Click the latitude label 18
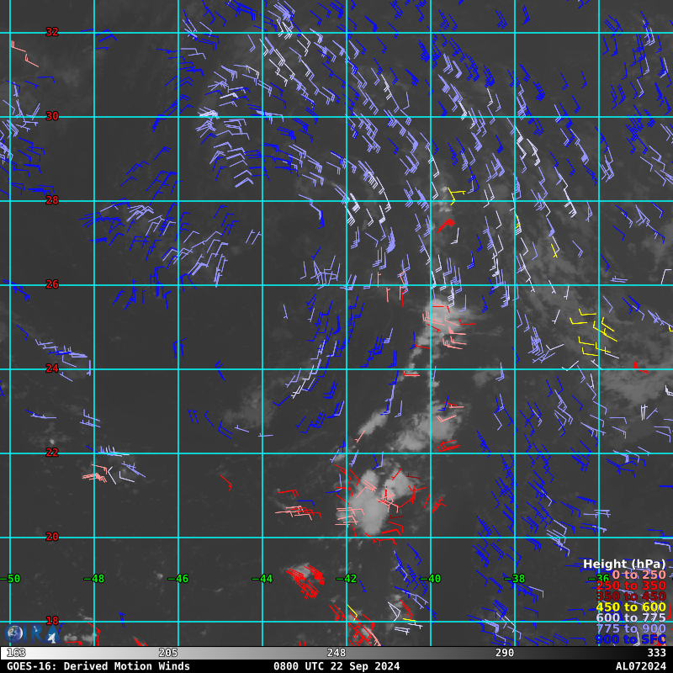Screen dimensions: 673x673 tap(52, 621)
